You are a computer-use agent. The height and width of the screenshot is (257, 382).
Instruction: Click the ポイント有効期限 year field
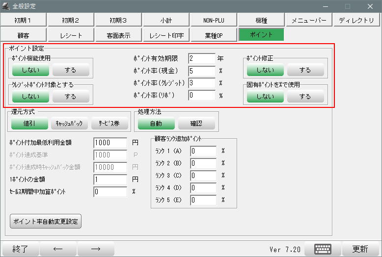pos(202,58)
